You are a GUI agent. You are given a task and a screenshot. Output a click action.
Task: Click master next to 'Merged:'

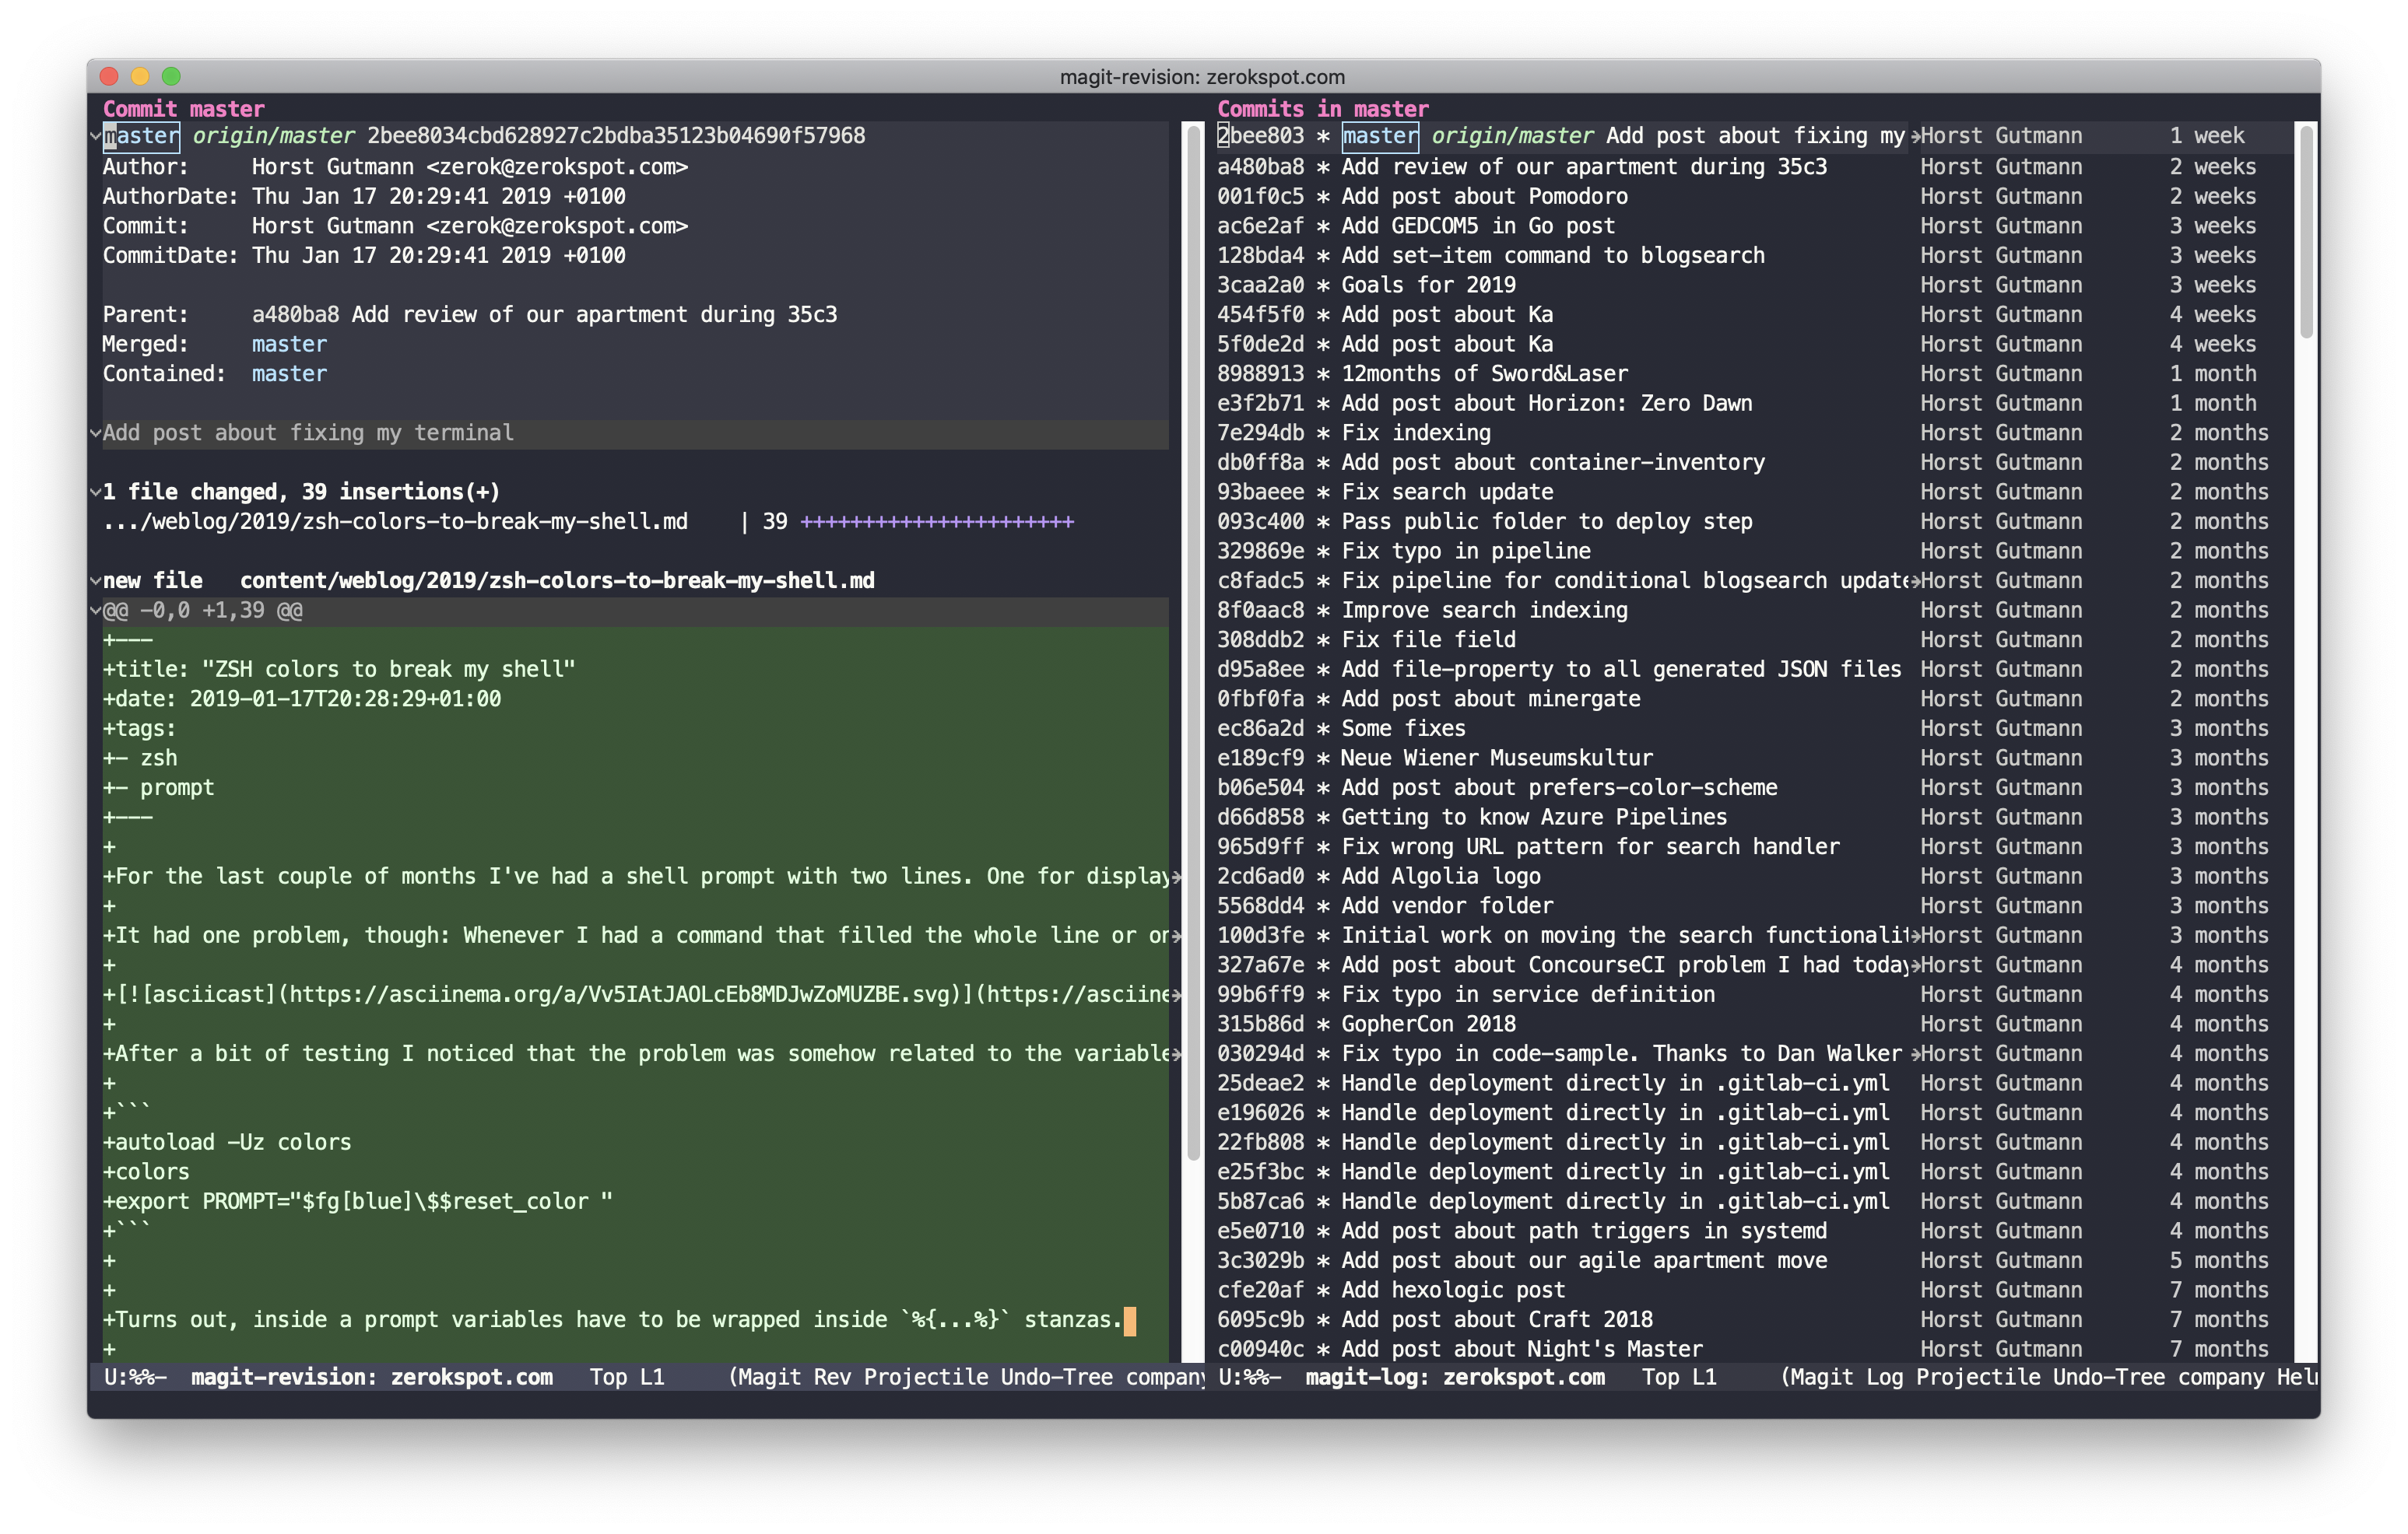(289, 344)
